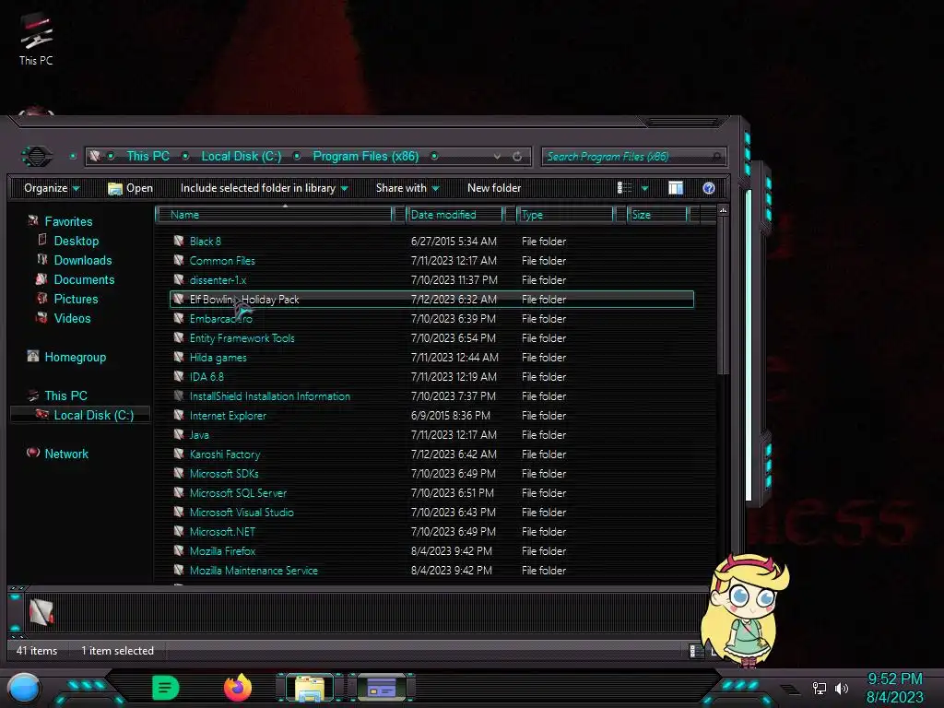This screenshot has width=944, height=708.
Task: Click the Java folder icon
Action: point(179,435)
